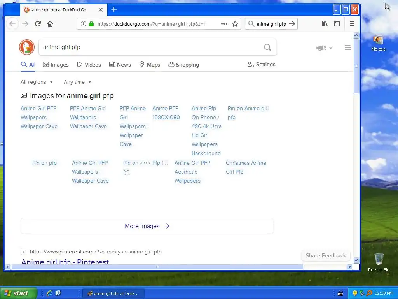Image resolution: width=398 pixels, height=299 pixels.
Task: Open 'Pin on Anime girl pfp' link
Action: 248,113
